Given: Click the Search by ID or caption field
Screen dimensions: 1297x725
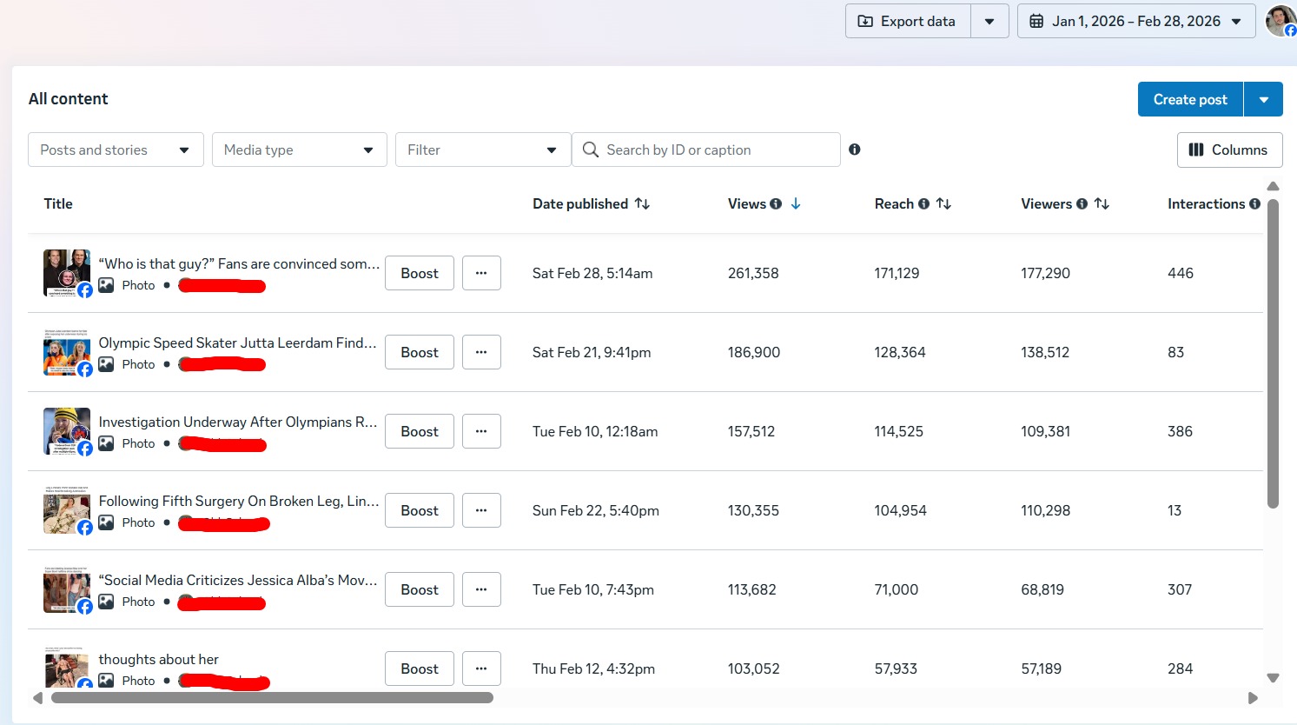Looking at the screenshot, I should pos(705,150).
